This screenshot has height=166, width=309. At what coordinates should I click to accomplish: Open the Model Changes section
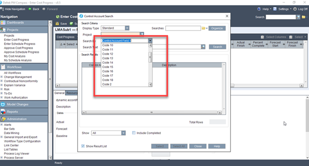24,104
